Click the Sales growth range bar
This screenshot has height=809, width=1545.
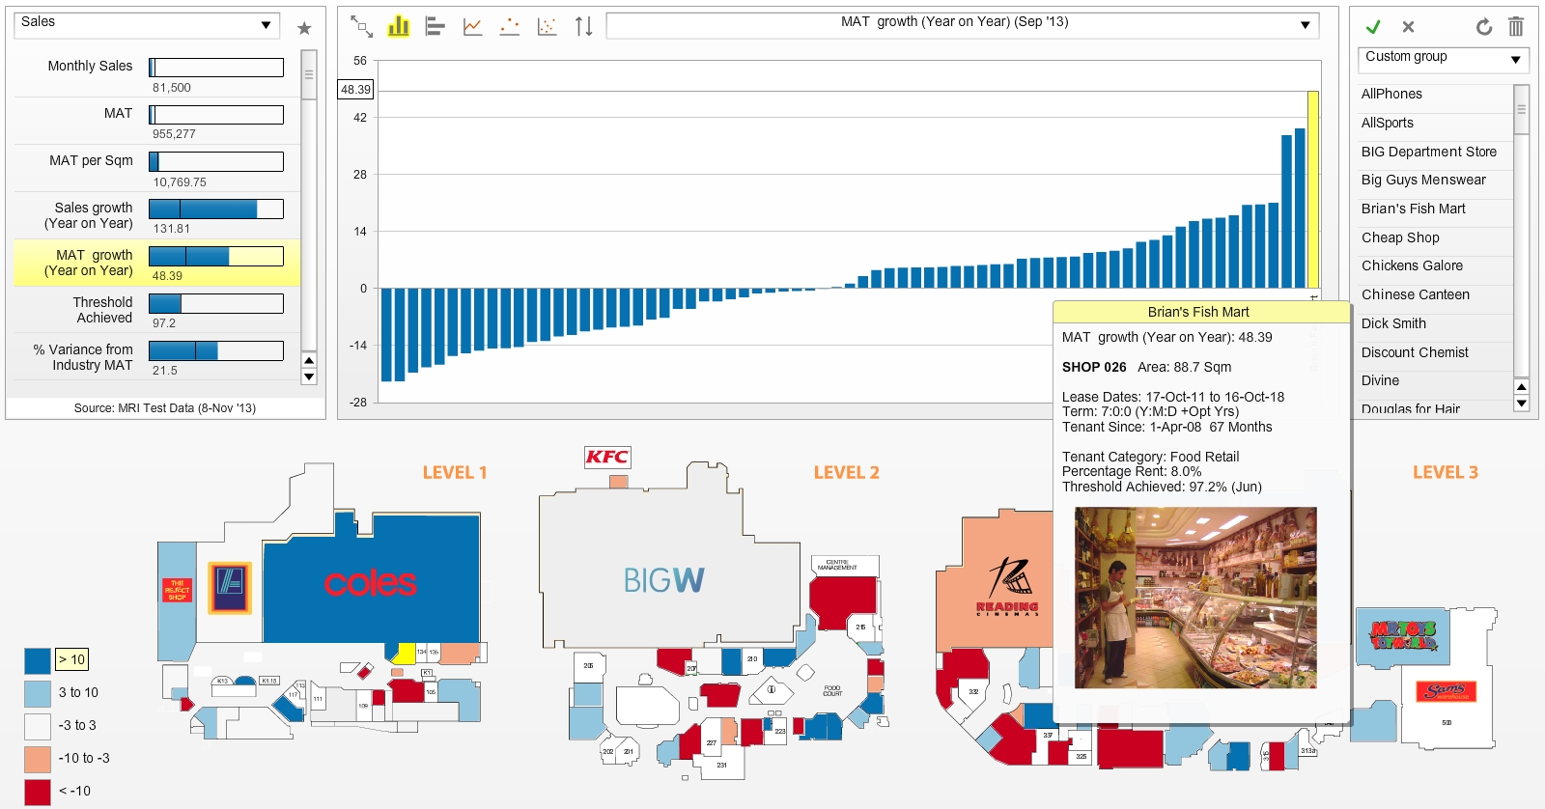pos(216,209)
